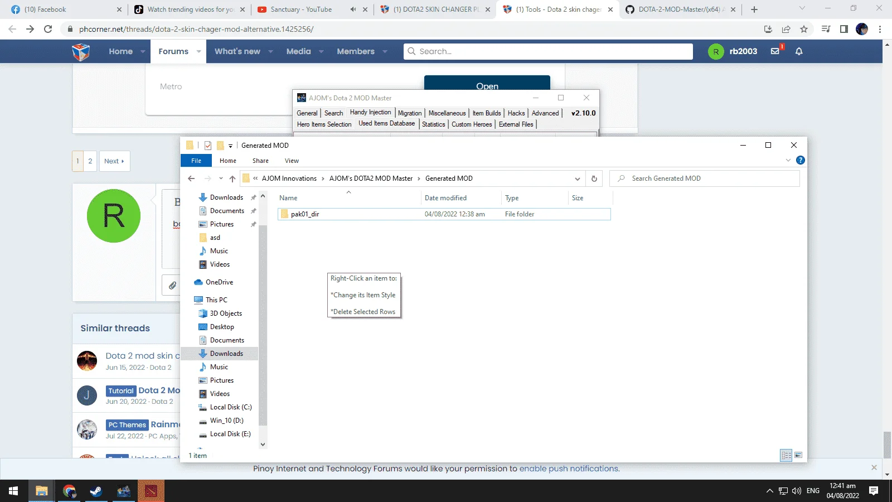Select the asd folder in navigation pane
The height and width of the screenshot is (502, 892).
[x=215, y=238]
